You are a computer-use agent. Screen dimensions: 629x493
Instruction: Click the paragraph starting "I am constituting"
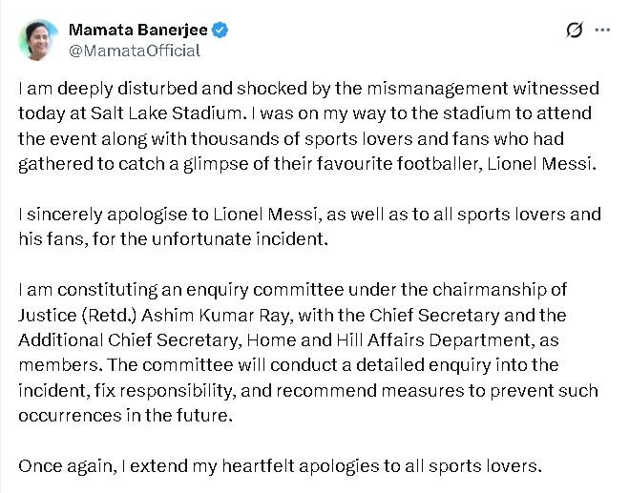[x=308, y=353]
